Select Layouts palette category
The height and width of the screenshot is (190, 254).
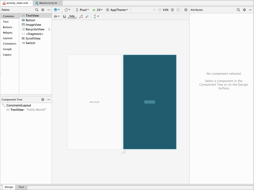point(10,38)
